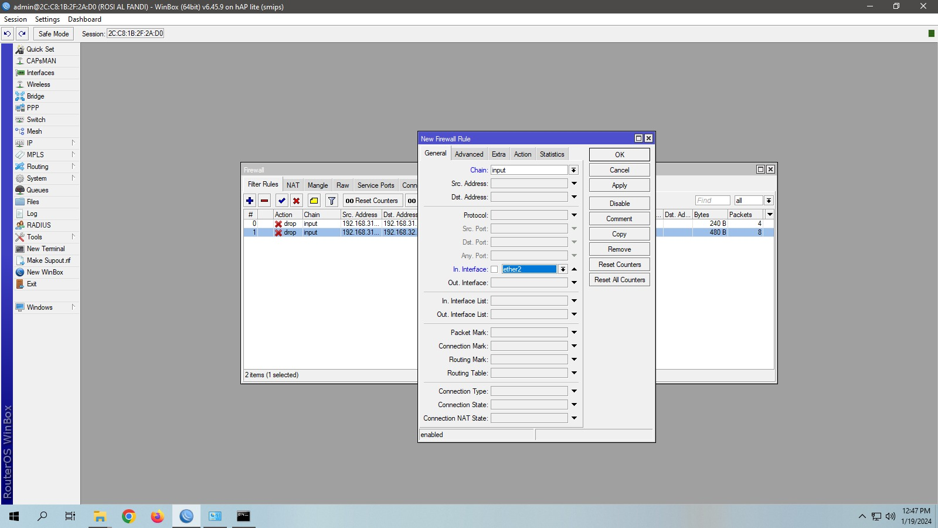Viewport: 938px width, 528px height.
Task: Expand the Connection State field
Action: 574,405
